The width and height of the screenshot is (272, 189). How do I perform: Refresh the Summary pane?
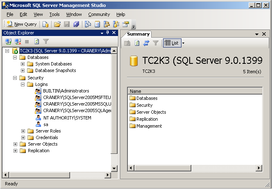pyautogui.click(x=137, y=43)
